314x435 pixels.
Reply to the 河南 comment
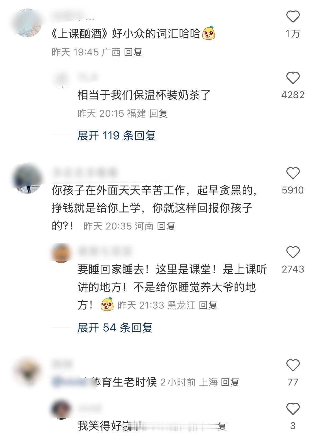pos(166,226)
